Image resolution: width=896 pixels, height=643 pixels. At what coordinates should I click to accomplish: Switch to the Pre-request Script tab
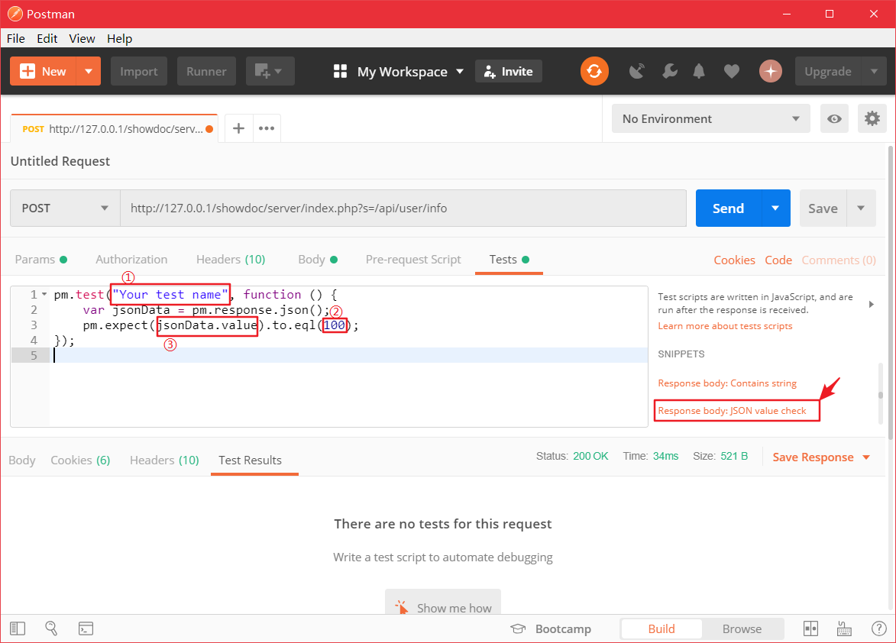(x=413, y=260)
